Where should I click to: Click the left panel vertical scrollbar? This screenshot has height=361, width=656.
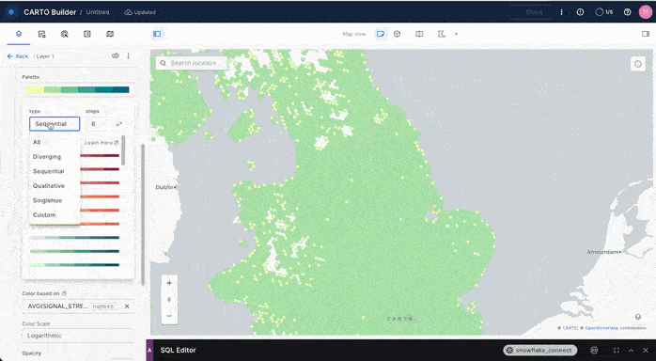pyautogui.click(x=143, y=213)
